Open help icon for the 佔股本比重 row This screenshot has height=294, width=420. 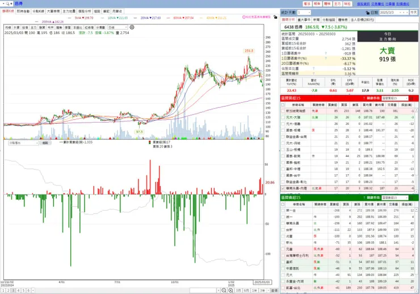click(313, 69)
